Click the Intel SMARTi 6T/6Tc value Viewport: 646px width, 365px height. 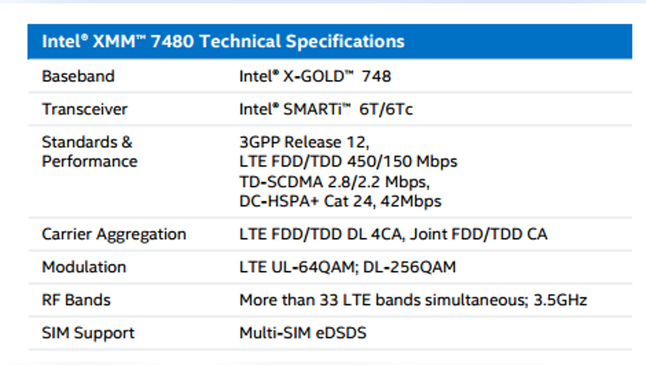[326, 109]
